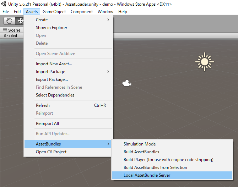Open the File menu
Screen dimensions: 238x187
pos(6,12)
